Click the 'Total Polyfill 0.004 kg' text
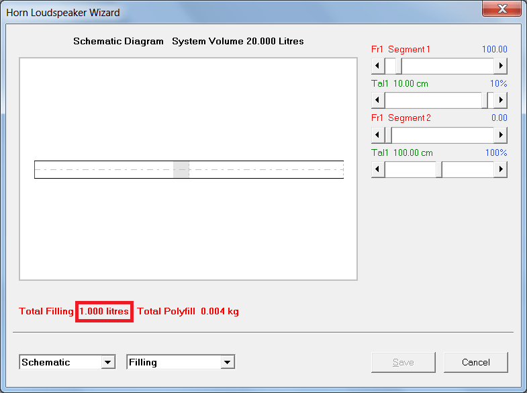 pyautogui.click(x=188, y=311)
